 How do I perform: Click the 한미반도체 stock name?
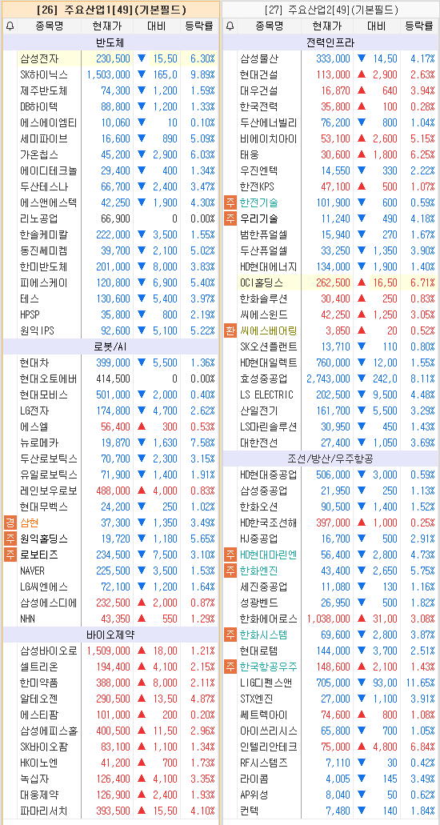(44, 266)
